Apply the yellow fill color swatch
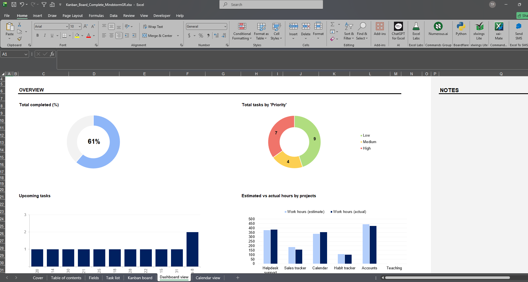528x282 pixels. [x=77, y=36]
